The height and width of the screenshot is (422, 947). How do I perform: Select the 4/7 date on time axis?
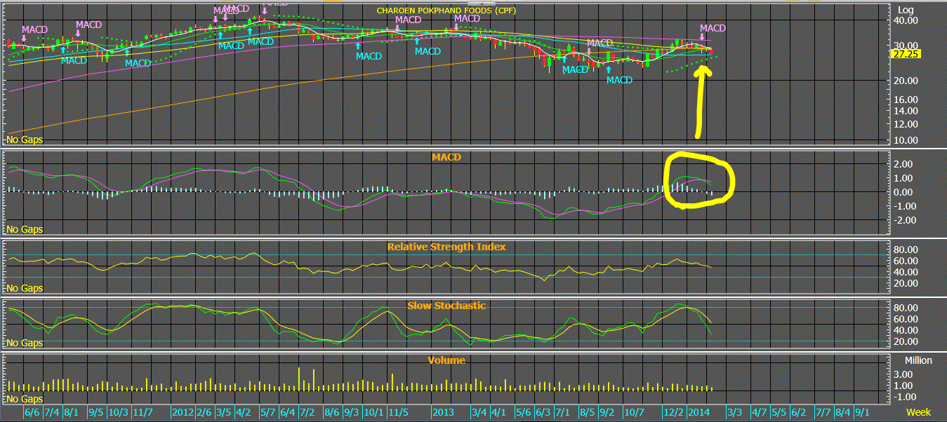pyautogui.click(x=760, y=412)
